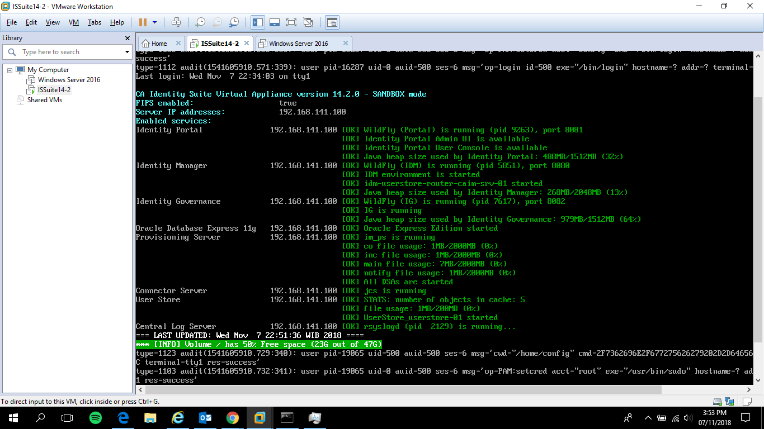Open Google Chrome from the taskbar

coord(233,417)
